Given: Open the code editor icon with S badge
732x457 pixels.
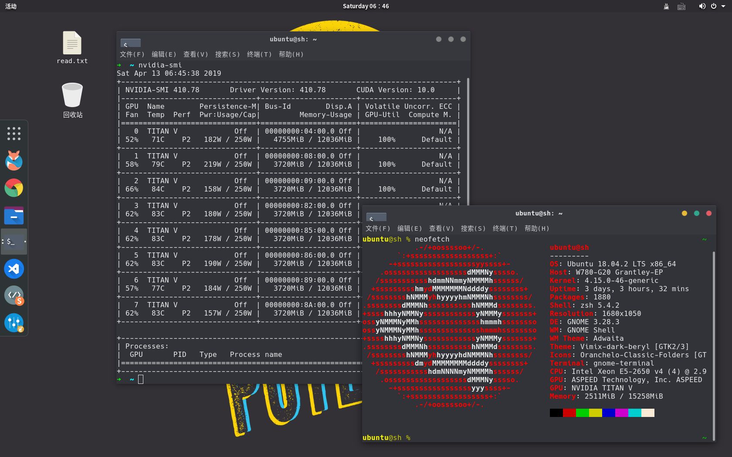Looking at the screenshot, I should (14, 296).
